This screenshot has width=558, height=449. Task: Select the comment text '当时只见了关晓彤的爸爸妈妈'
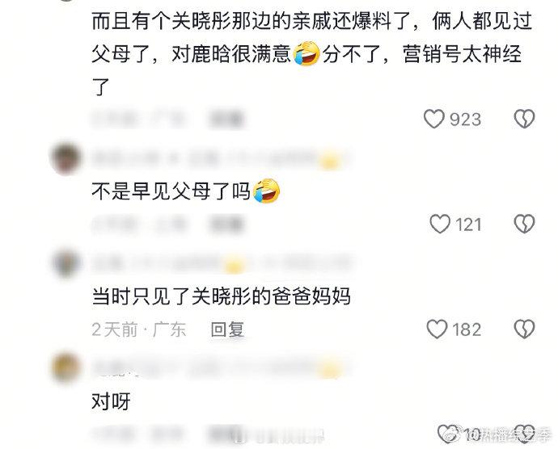[221, 296]
